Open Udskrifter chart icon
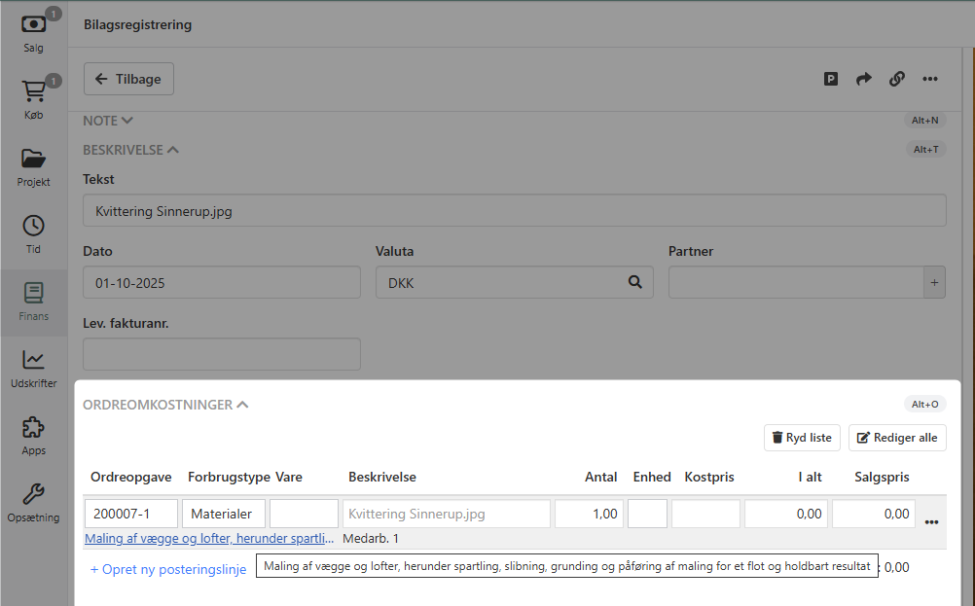Image resolution: width=975 pixels, height=606 pixels. point(34,368)
